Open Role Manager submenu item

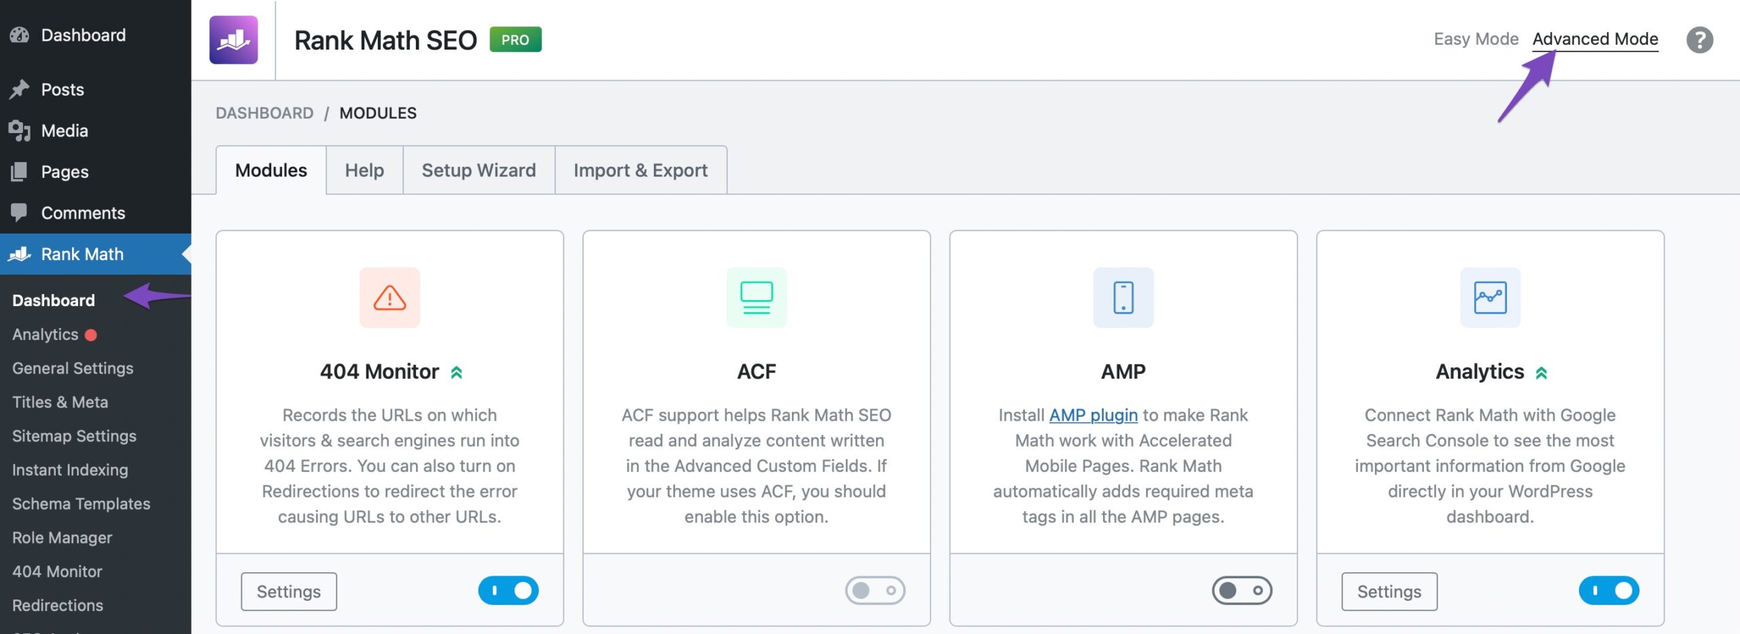point(62,538)
